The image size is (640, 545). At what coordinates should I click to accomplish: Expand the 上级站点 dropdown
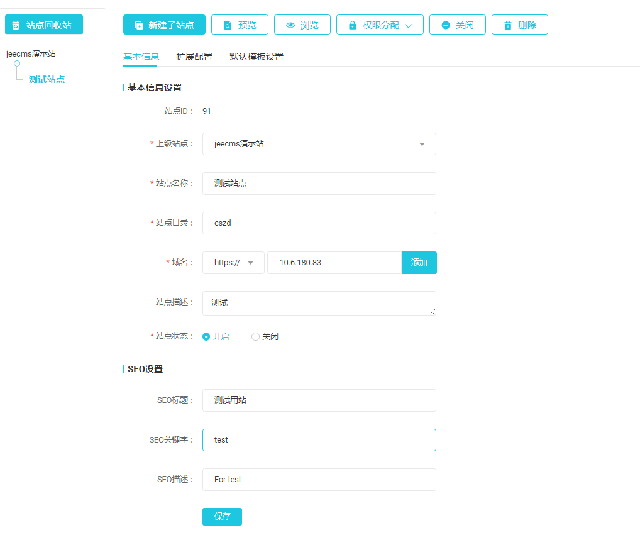pos(319,144)
